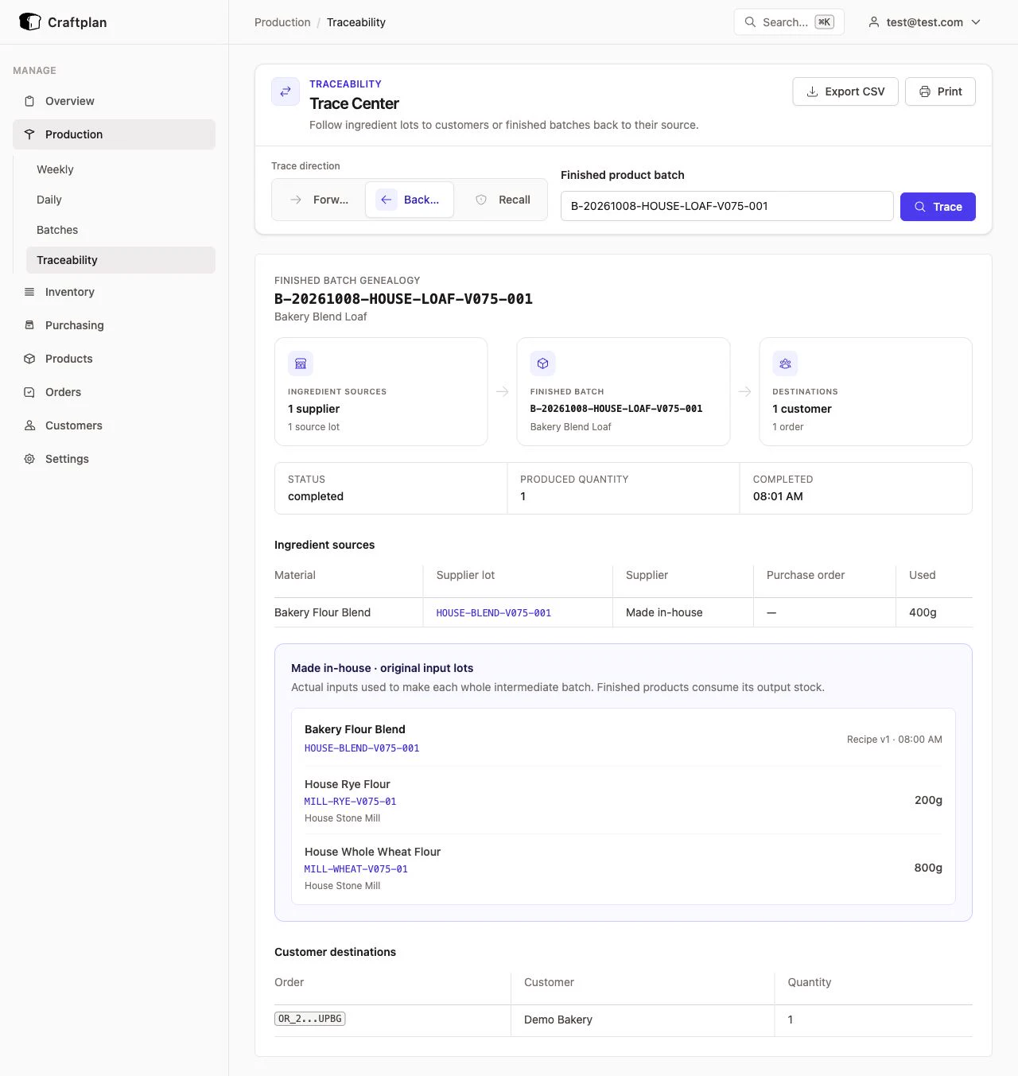The height and width of the screenshot is (1076, 1018).
Task: Open the Traceability sidebar item
Action: (121, 260)
